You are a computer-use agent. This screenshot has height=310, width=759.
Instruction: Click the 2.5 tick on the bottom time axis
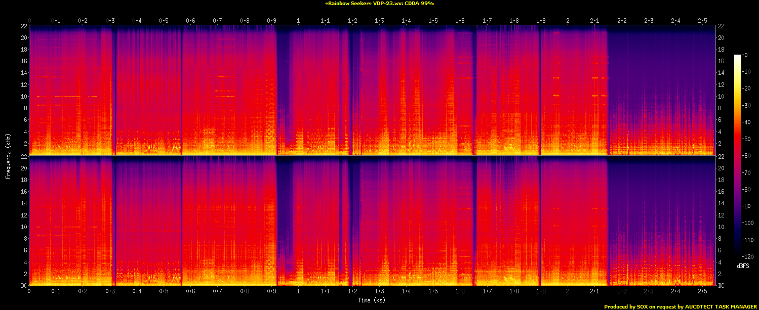click(702, 291)
